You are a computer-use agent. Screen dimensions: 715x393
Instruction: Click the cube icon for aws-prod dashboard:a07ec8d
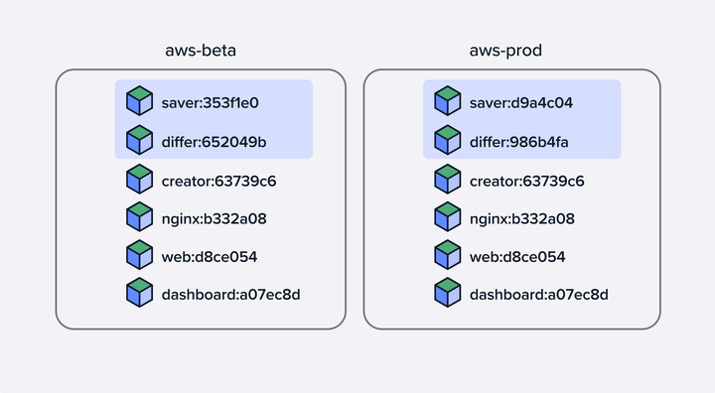[x=448, y=293]
